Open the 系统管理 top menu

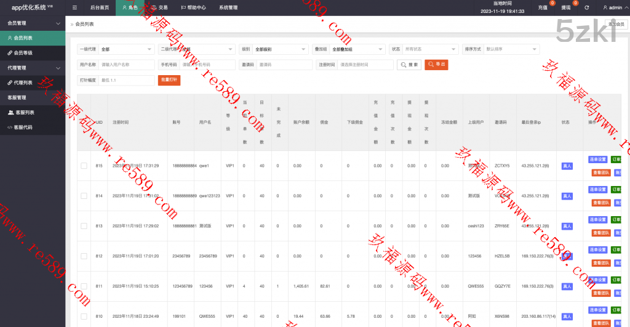tap(228, 8)
